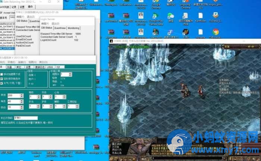Switch to the 记录 tab in Gate Balancing

[x=14, y=7]
